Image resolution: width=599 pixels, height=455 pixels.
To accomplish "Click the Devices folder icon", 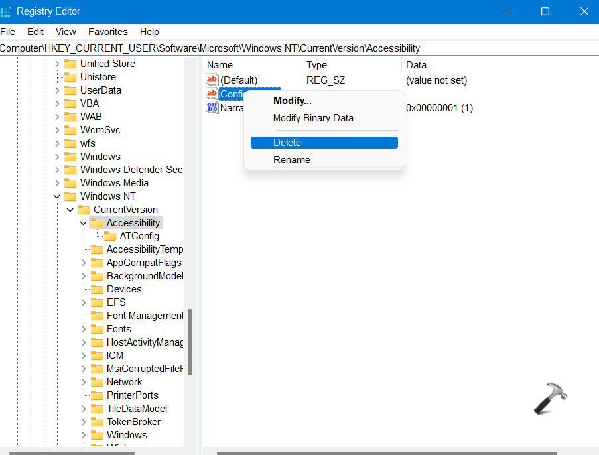I will 97,289.
